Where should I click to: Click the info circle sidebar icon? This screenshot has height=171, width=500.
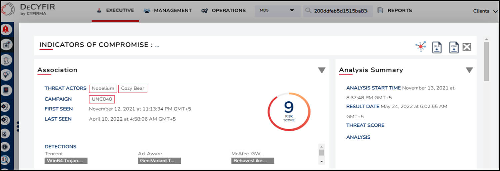tap(6, 146)
